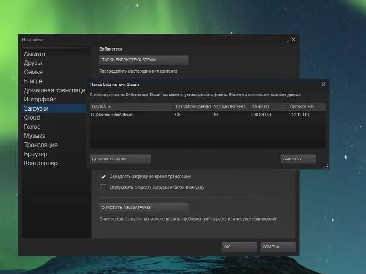Click the resize grip of library folders dialog
Viewport: 366px width, 274px height.
click(x=326, y=166)
